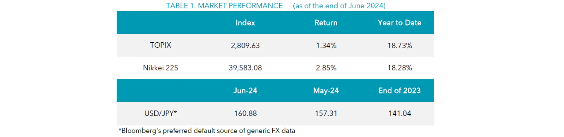Select the Return column header
The image size is (564, 137).
326,23
